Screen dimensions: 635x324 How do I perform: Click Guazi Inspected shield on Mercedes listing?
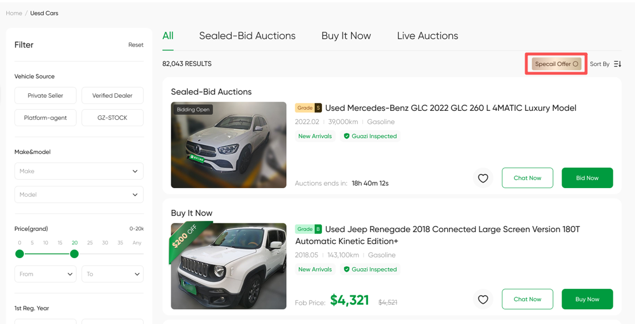click(x=347, y=136)
